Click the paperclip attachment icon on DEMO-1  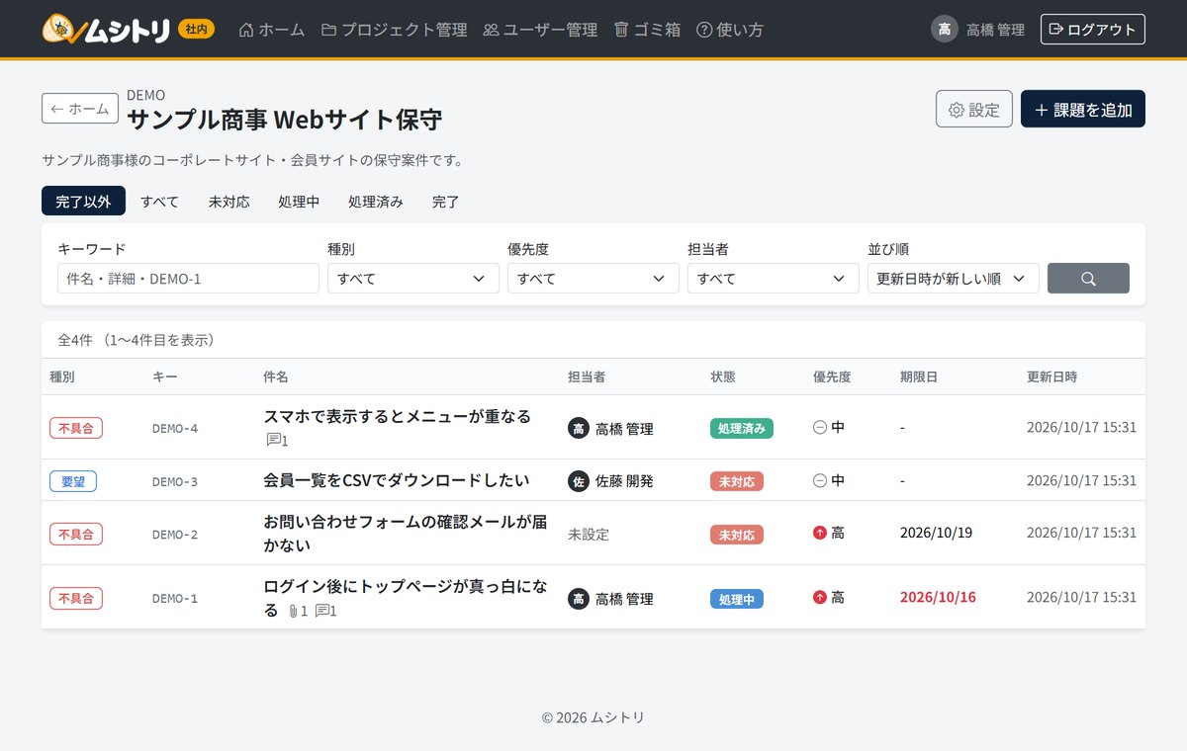click(293, 611)
